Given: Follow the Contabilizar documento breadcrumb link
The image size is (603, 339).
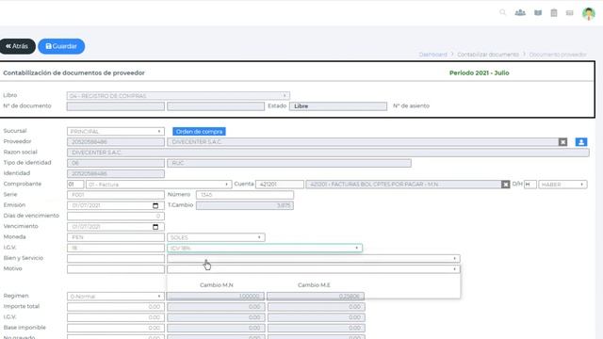Looking at the screenshot, I should [x=488, y=55].
